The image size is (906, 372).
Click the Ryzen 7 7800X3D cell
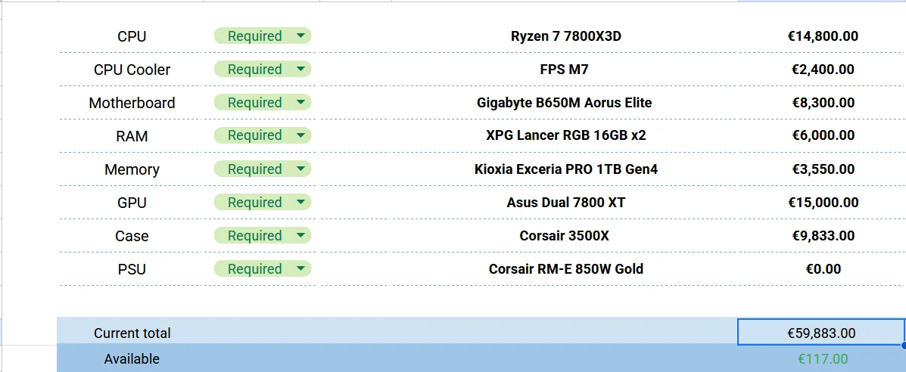(565, 36)
